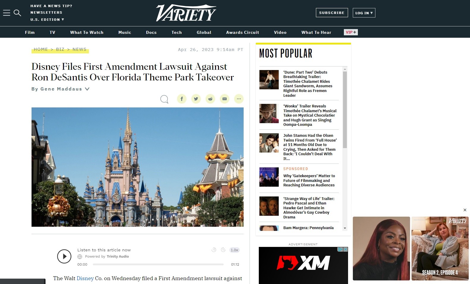Open the article comments bubble icon

pos(164,99)
